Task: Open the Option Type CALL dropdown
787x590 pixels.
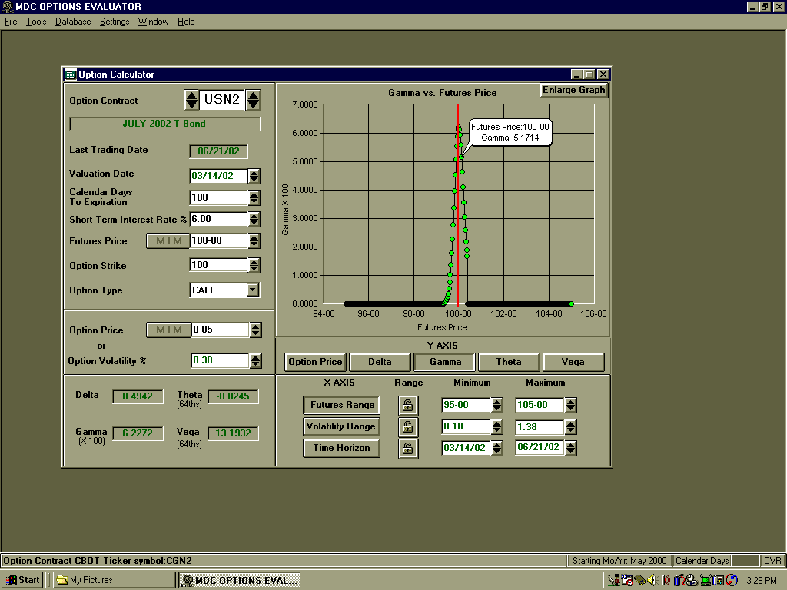Action: pos(252,290)
